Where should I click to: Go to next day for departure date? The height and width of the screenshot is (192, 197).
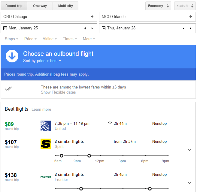click(92, 28)
